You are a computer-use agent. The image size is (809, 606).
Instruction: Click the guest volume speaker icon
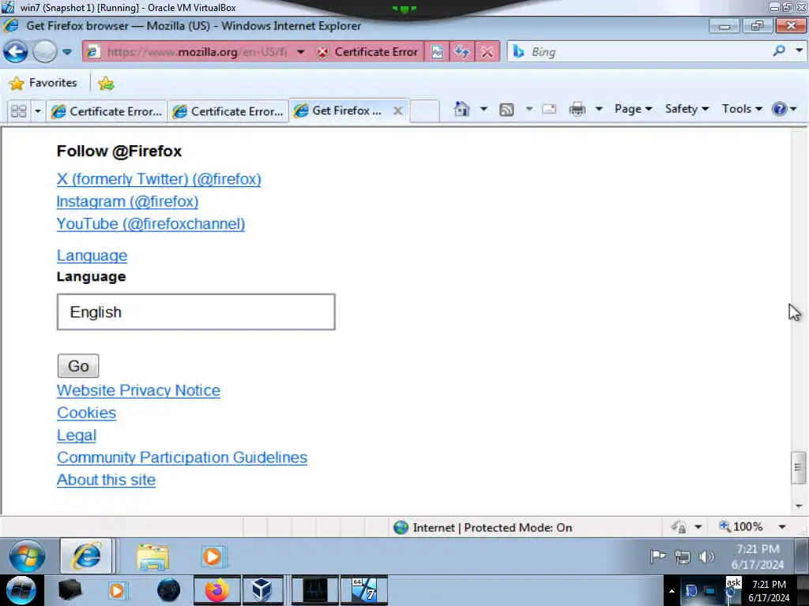point(706,557)
